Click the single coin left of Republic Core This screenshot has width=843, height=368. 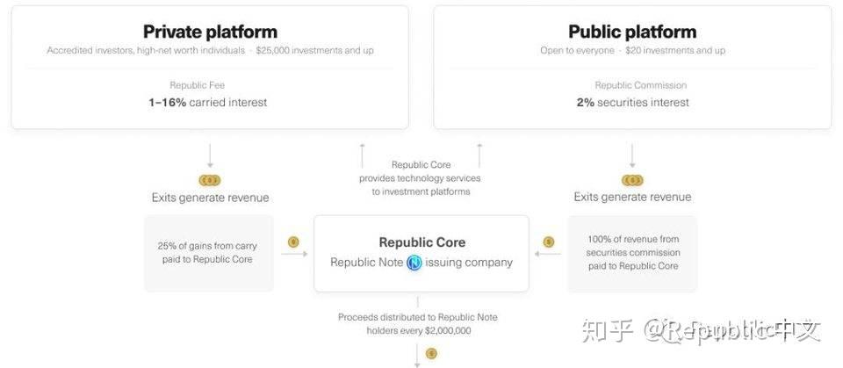click(x=293, y=242)
